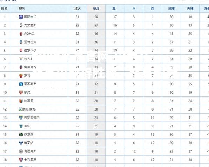
Task: Click the AC Milan (AC米兰) badge icon
Action: coord(21,34)
